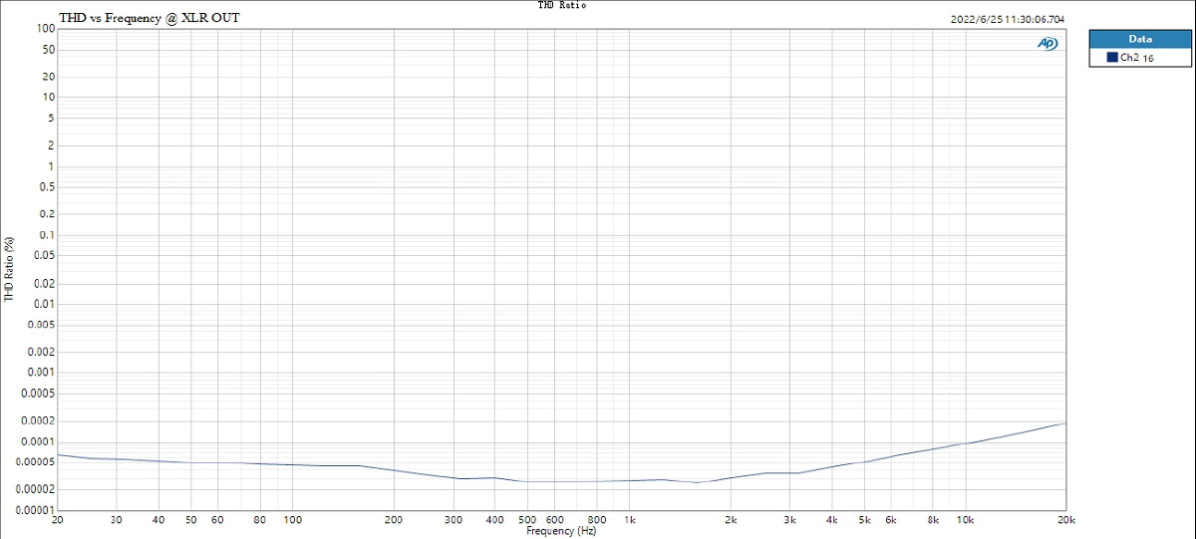Click the 20k tick on the frequency axis
This screenshot has height=539, width=1196.
coord(1066,520)
